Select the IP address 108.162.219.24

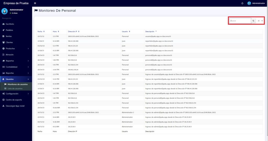73,70
